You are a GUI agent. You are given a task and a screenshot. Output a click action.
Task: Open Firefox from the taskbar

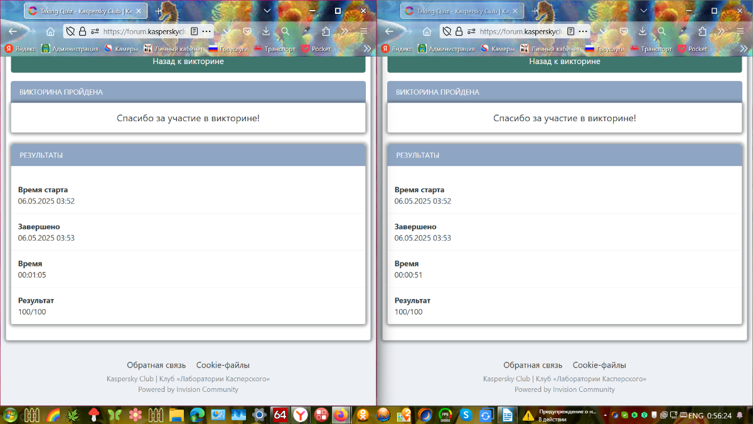point(342,415)
